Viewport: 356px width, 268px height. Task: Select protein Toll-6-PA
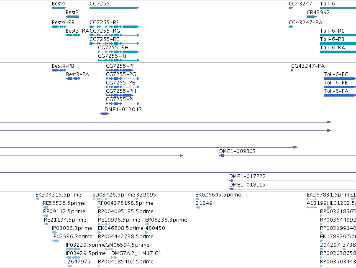tap(340, 95)
